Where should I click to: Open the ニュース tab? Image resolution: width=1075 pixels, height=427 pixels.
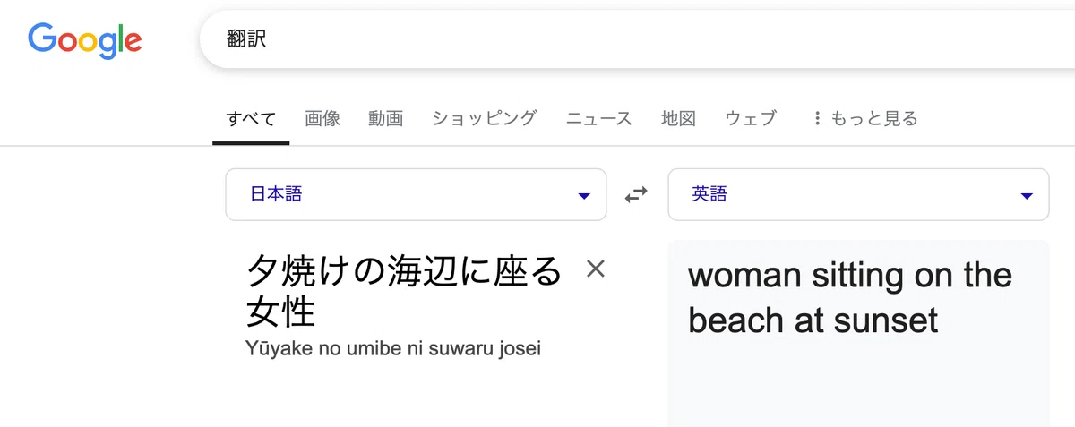tap(599, 118)
